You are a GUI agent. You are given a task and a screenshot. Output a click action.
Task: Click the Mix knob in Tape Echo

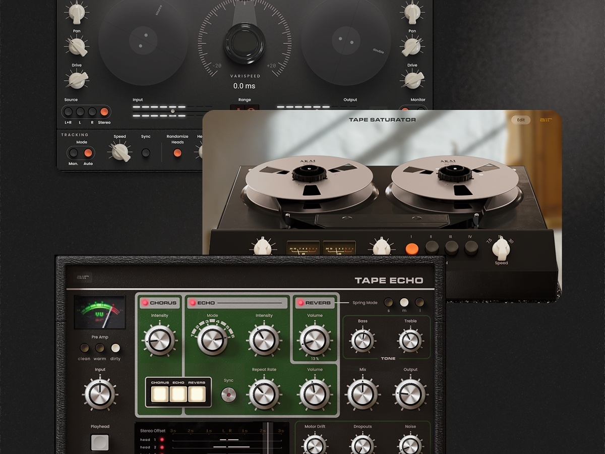pos(362,394)
